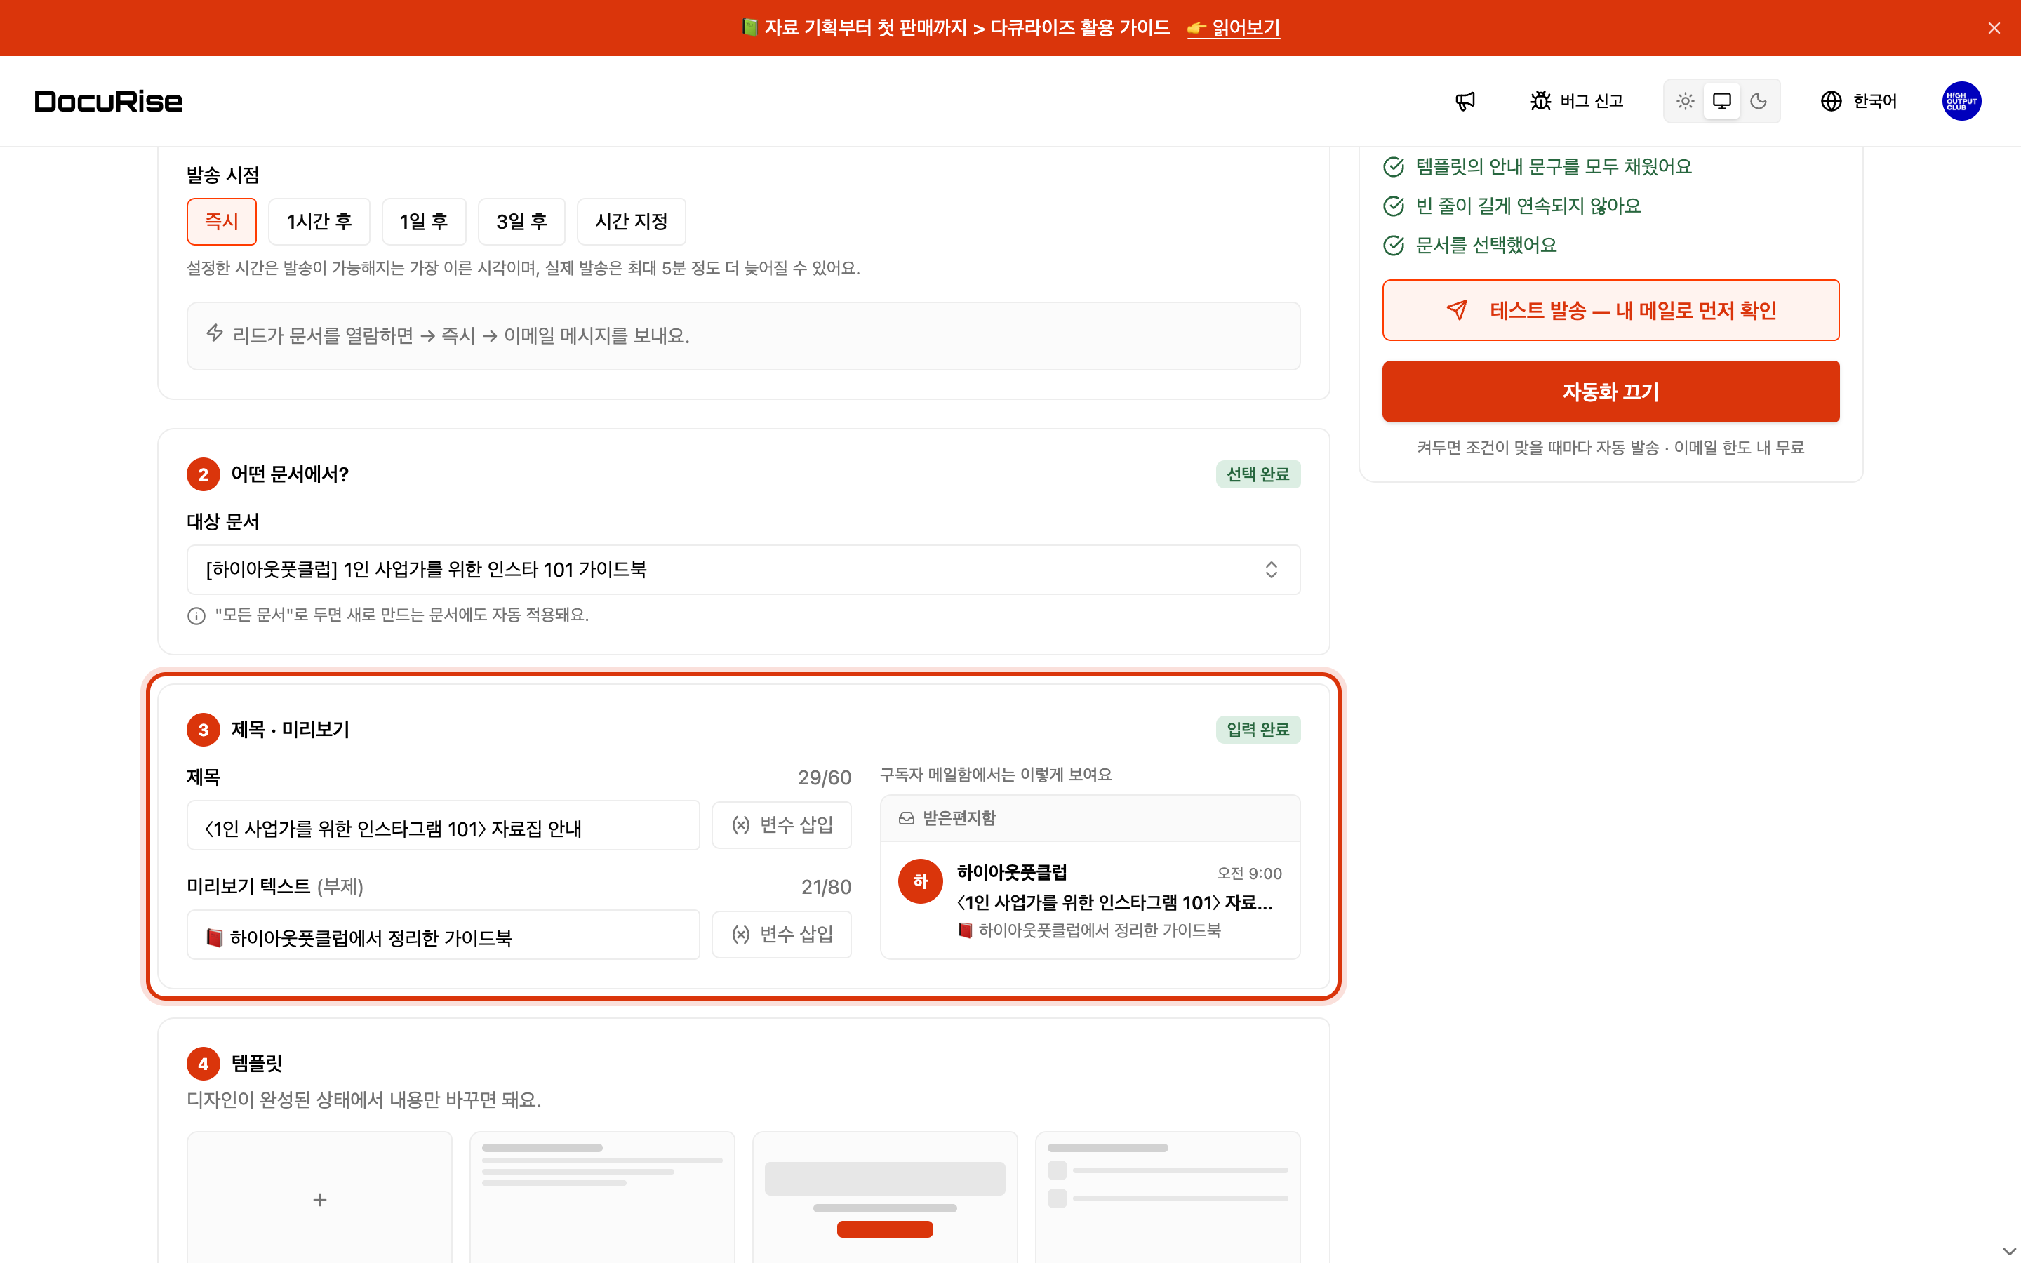2021x1263 pixels.
Task: Switch to light theme sun icon
Action: pos(1686,101)
